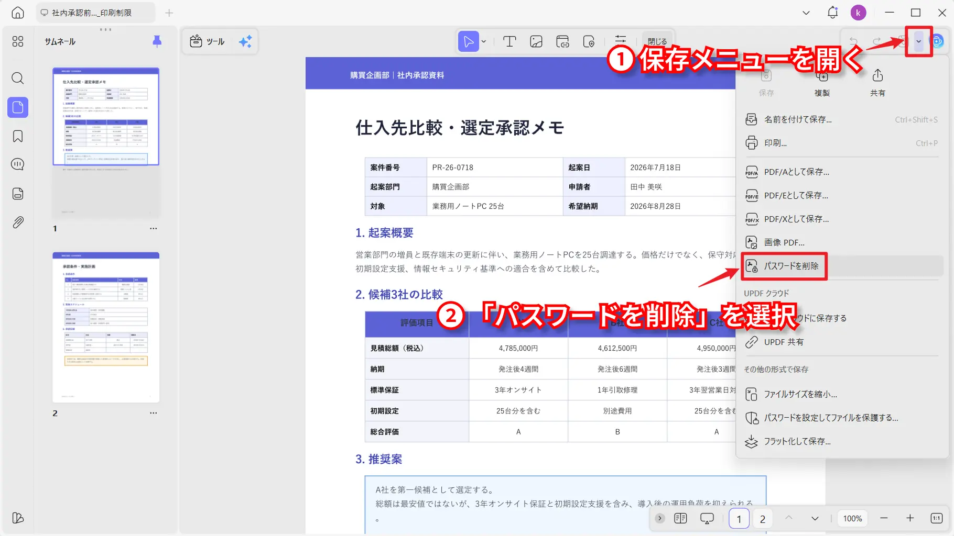Click the bottom-left sidebar stack icon
The height and width of the screenshot is (536, 954).
click(18, 518)
